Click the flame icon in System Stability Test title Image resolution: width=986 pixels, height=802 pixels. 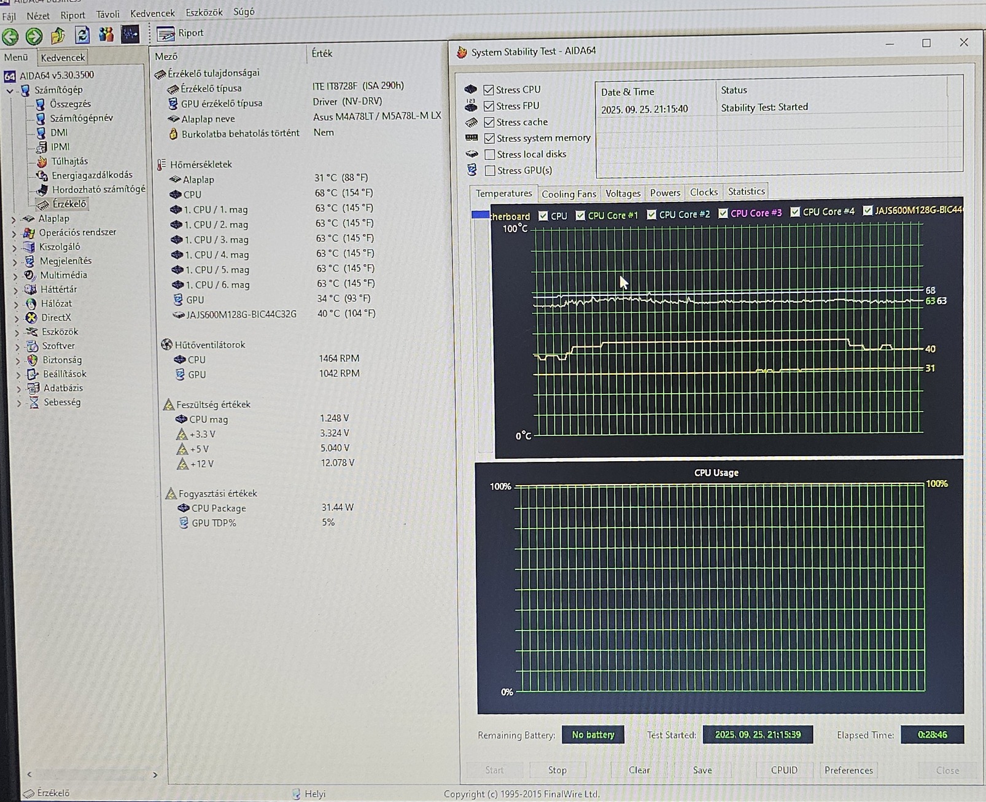point(462,52)
